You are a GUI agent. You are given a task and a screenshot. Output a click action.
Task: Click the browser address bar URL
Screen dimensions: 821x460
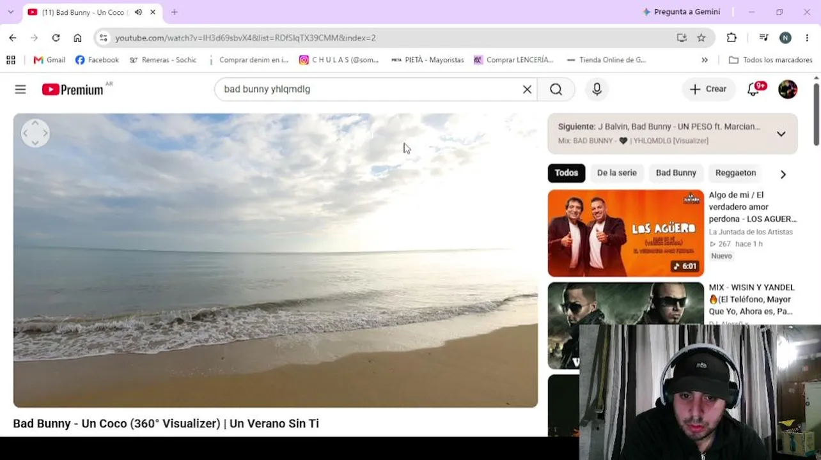[246, 38]
